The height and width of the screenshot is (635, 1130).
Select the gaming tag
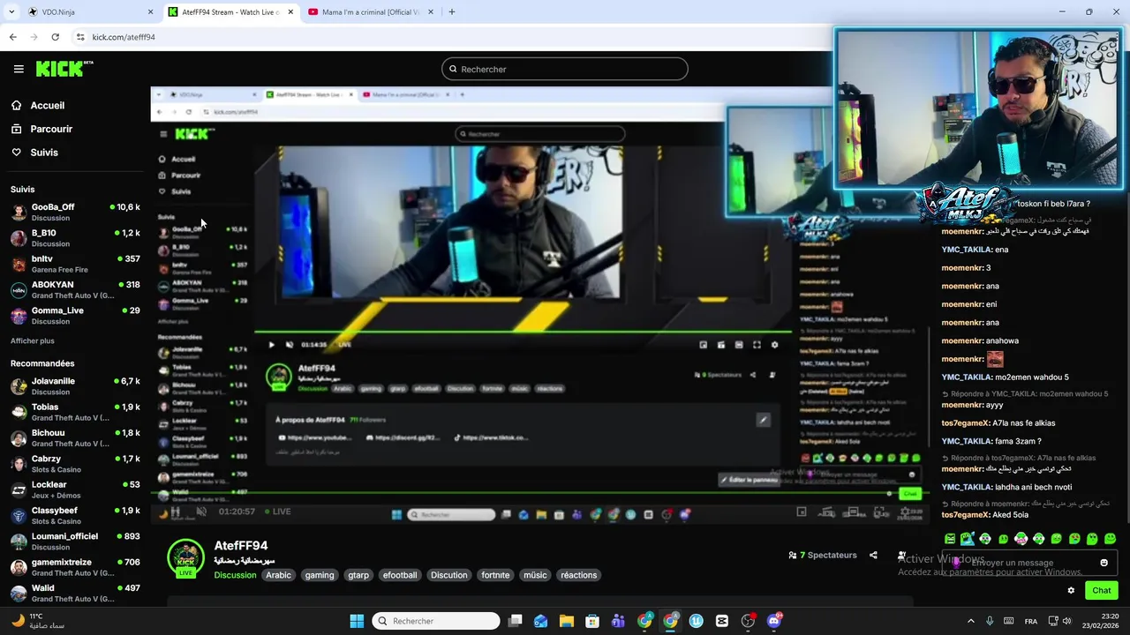[320, 575]
